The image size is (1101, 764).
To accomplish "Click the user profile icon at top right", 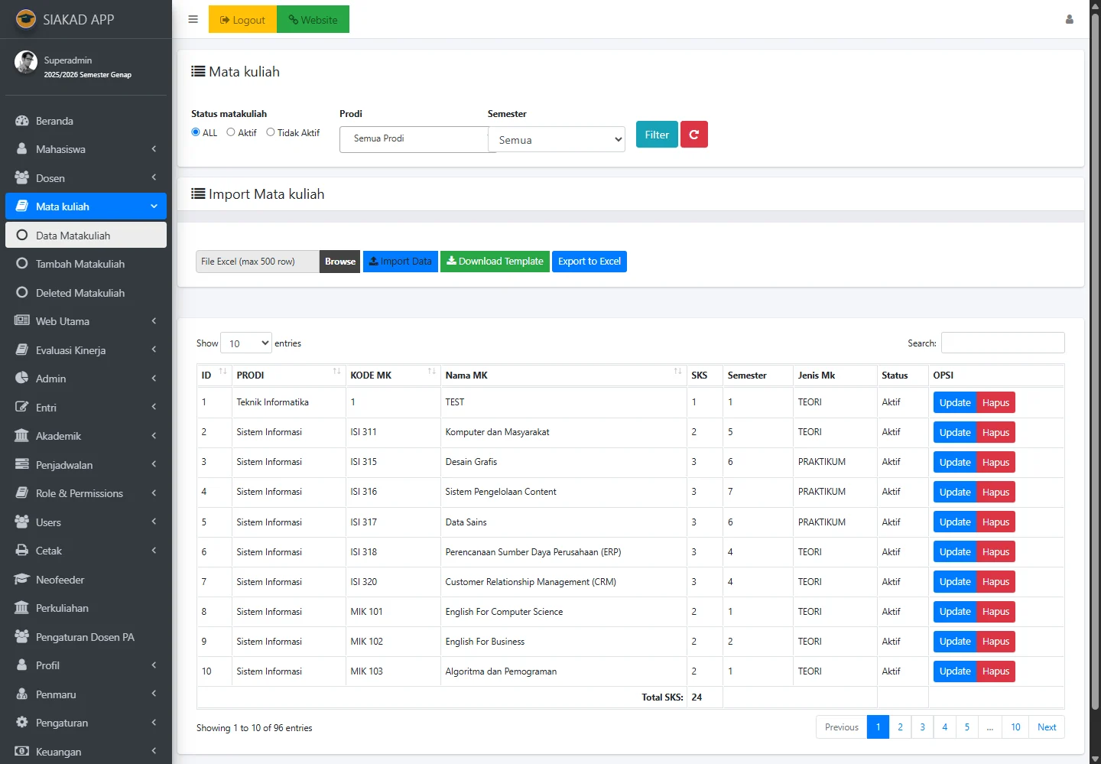I will click(1069, 20).
